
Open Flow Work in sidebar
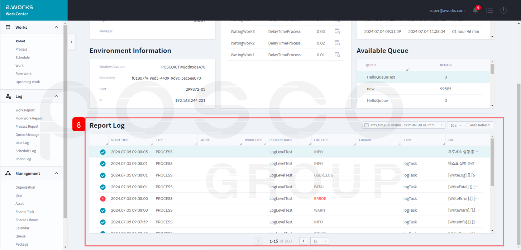tap(24, 74)
